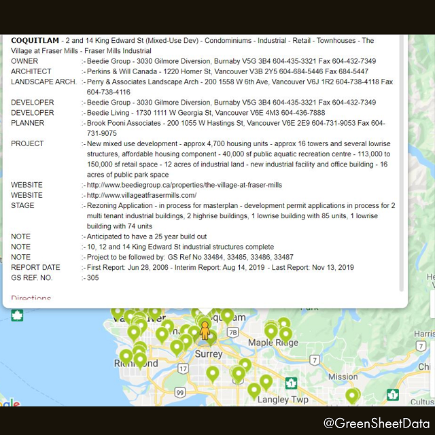Click the Highway 7 shield under Harris label

[x=421, y=346]
